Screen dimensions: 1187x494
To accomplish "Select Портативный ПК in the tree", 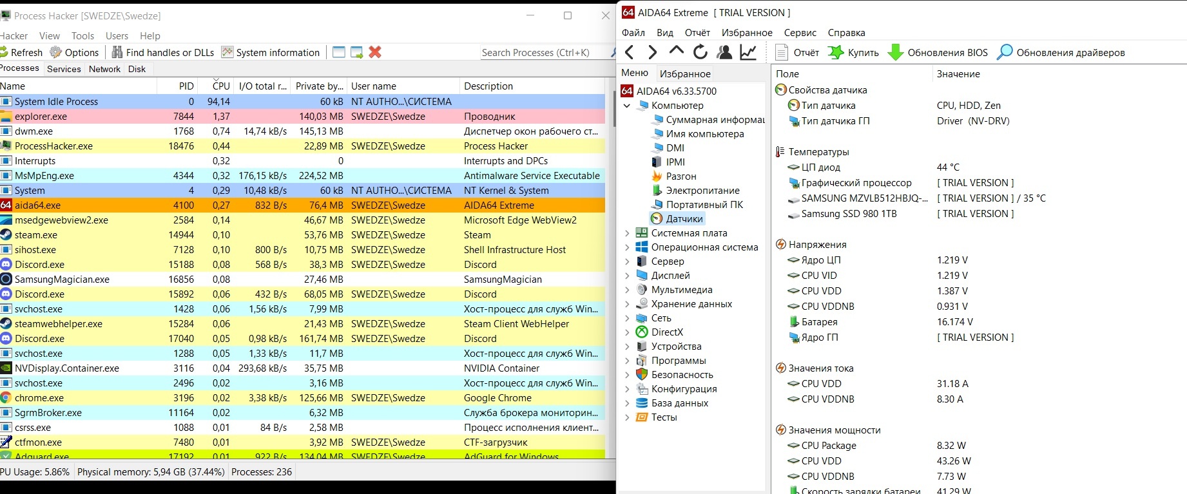I will [x=697, y=205].
